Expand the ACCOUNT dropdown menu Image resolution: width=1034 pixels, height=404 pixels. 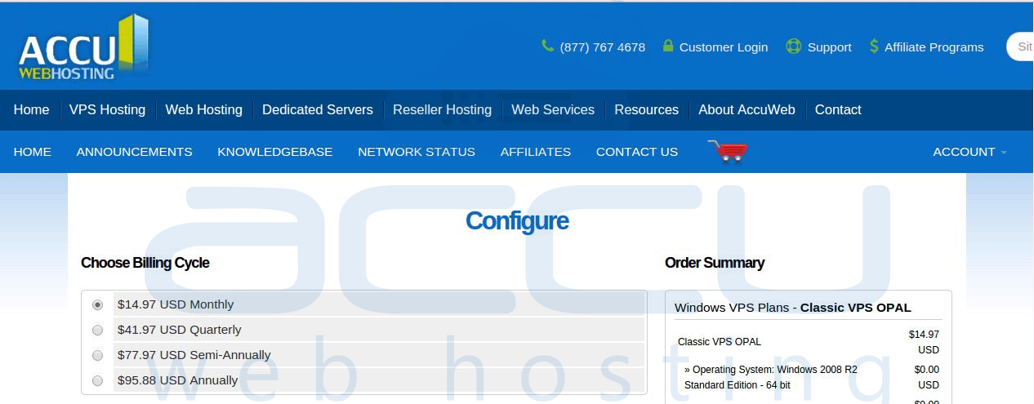click(x=969, y=152)
